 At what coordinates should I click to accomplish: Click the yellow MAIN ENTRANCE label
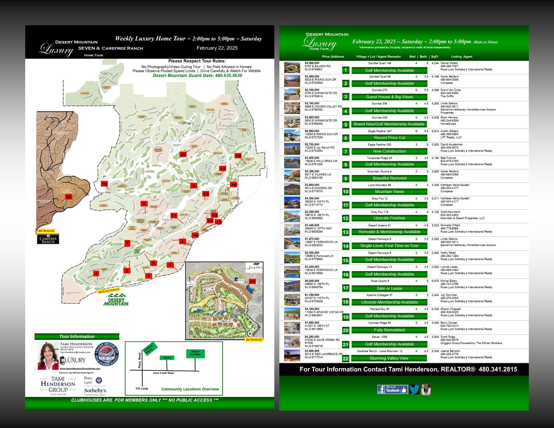[109, 290]
